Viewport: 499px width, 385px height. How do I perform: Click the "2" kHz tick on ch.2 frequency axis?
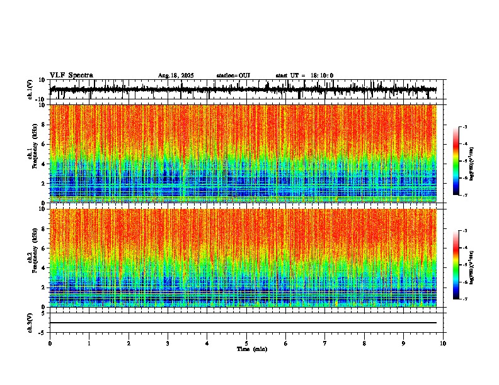43,287
